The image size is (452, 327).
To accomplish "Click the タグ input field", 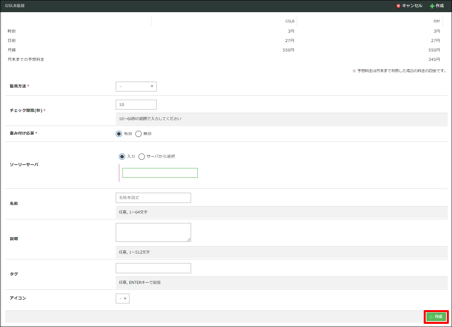I will [153, 268].
